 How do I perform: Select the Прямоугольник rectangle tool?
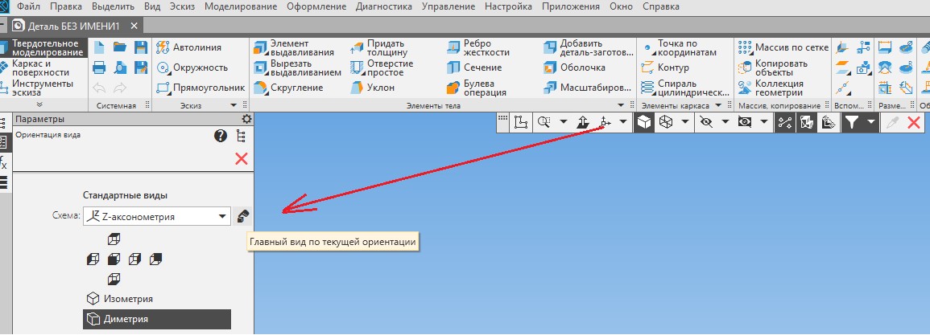(200, 88)
